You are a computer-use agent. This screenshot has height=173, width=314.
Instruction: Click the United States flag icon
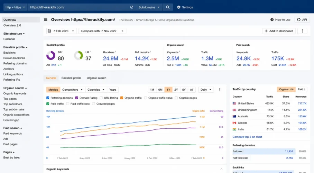[234, 103]
